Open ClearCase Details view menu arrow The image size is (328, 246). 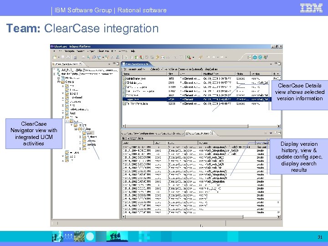271,64
